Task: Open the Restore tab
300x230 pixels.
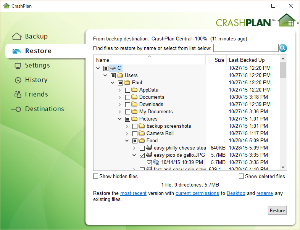Action: tap(38, 51)
